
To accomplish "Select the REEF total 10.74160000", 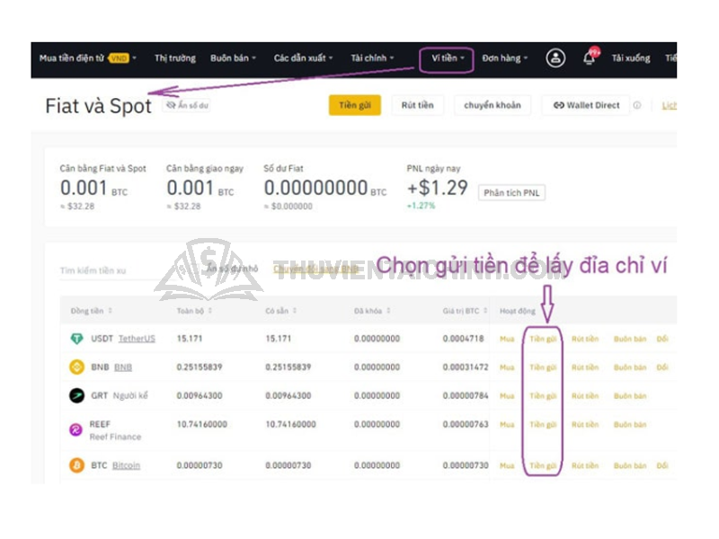I will 201,424.
